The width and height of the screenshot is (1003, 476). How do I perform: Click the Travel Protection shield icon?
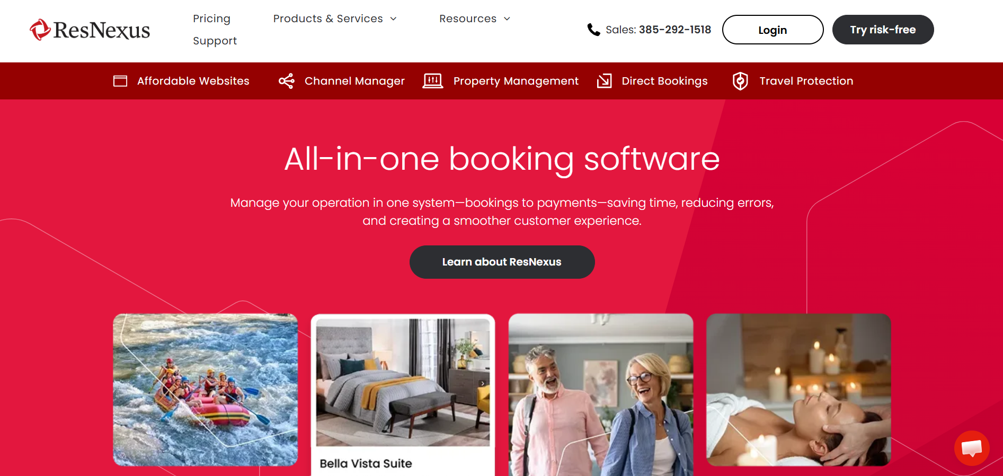coord(740,81)
